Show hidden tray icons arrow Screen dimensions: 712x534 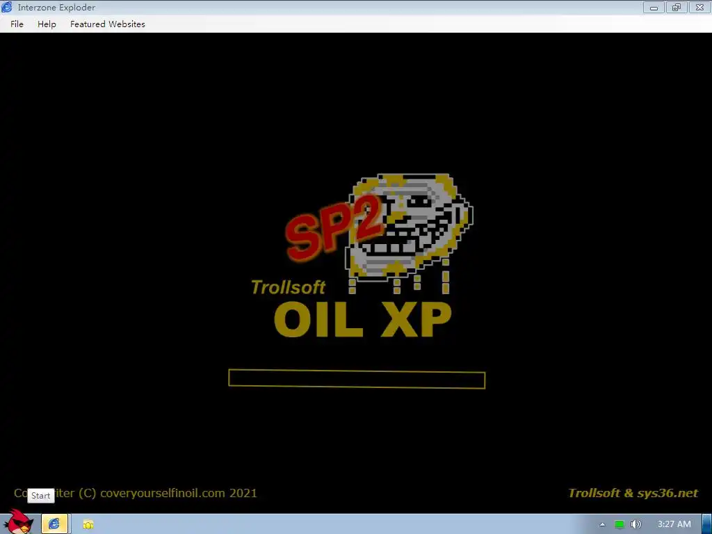(602, 524)
